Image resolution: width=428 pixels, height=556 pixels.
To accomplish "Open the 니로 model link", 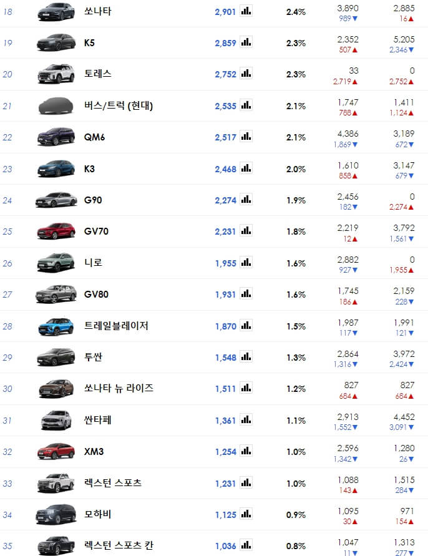I will click(93, 263).
